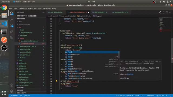The image size is (173, 97).
Task: Open the Explorer view in activity bar
Action: coord(12,13)
